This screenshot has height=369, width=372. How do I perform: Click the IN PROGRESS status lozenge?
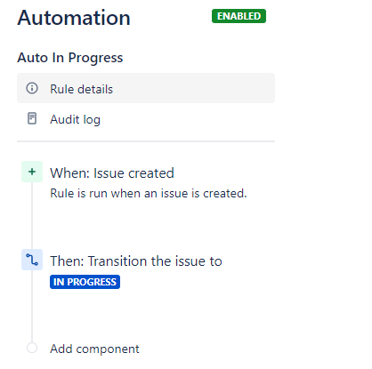[85, 282]
